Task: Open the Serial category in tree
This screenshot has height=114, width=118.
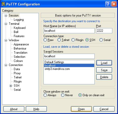Action: pos(17,90)
